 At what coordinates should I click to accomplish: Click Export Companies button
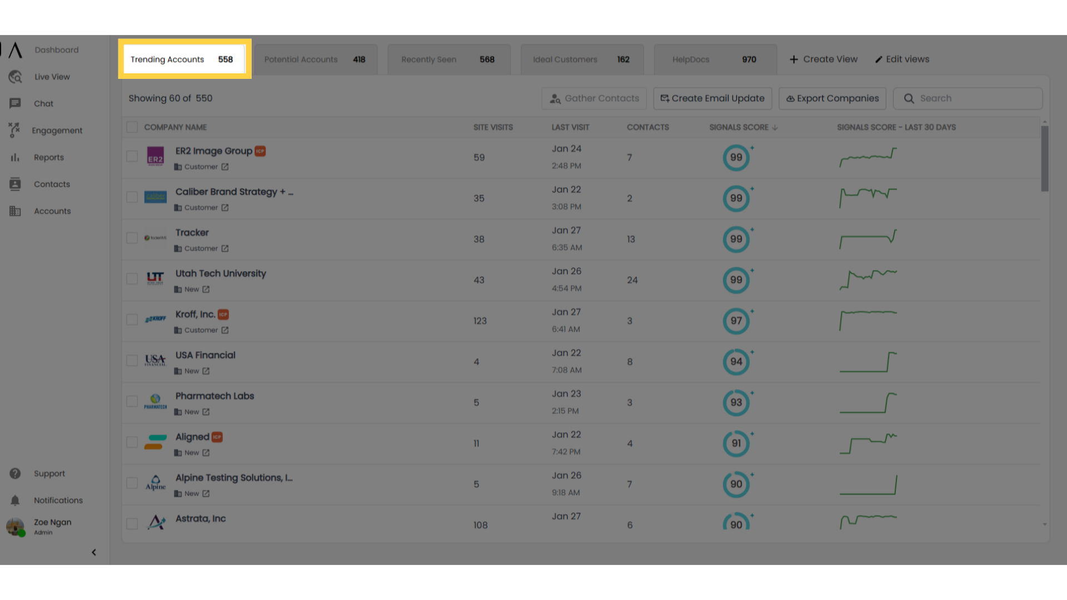click(x=832, y=98)
